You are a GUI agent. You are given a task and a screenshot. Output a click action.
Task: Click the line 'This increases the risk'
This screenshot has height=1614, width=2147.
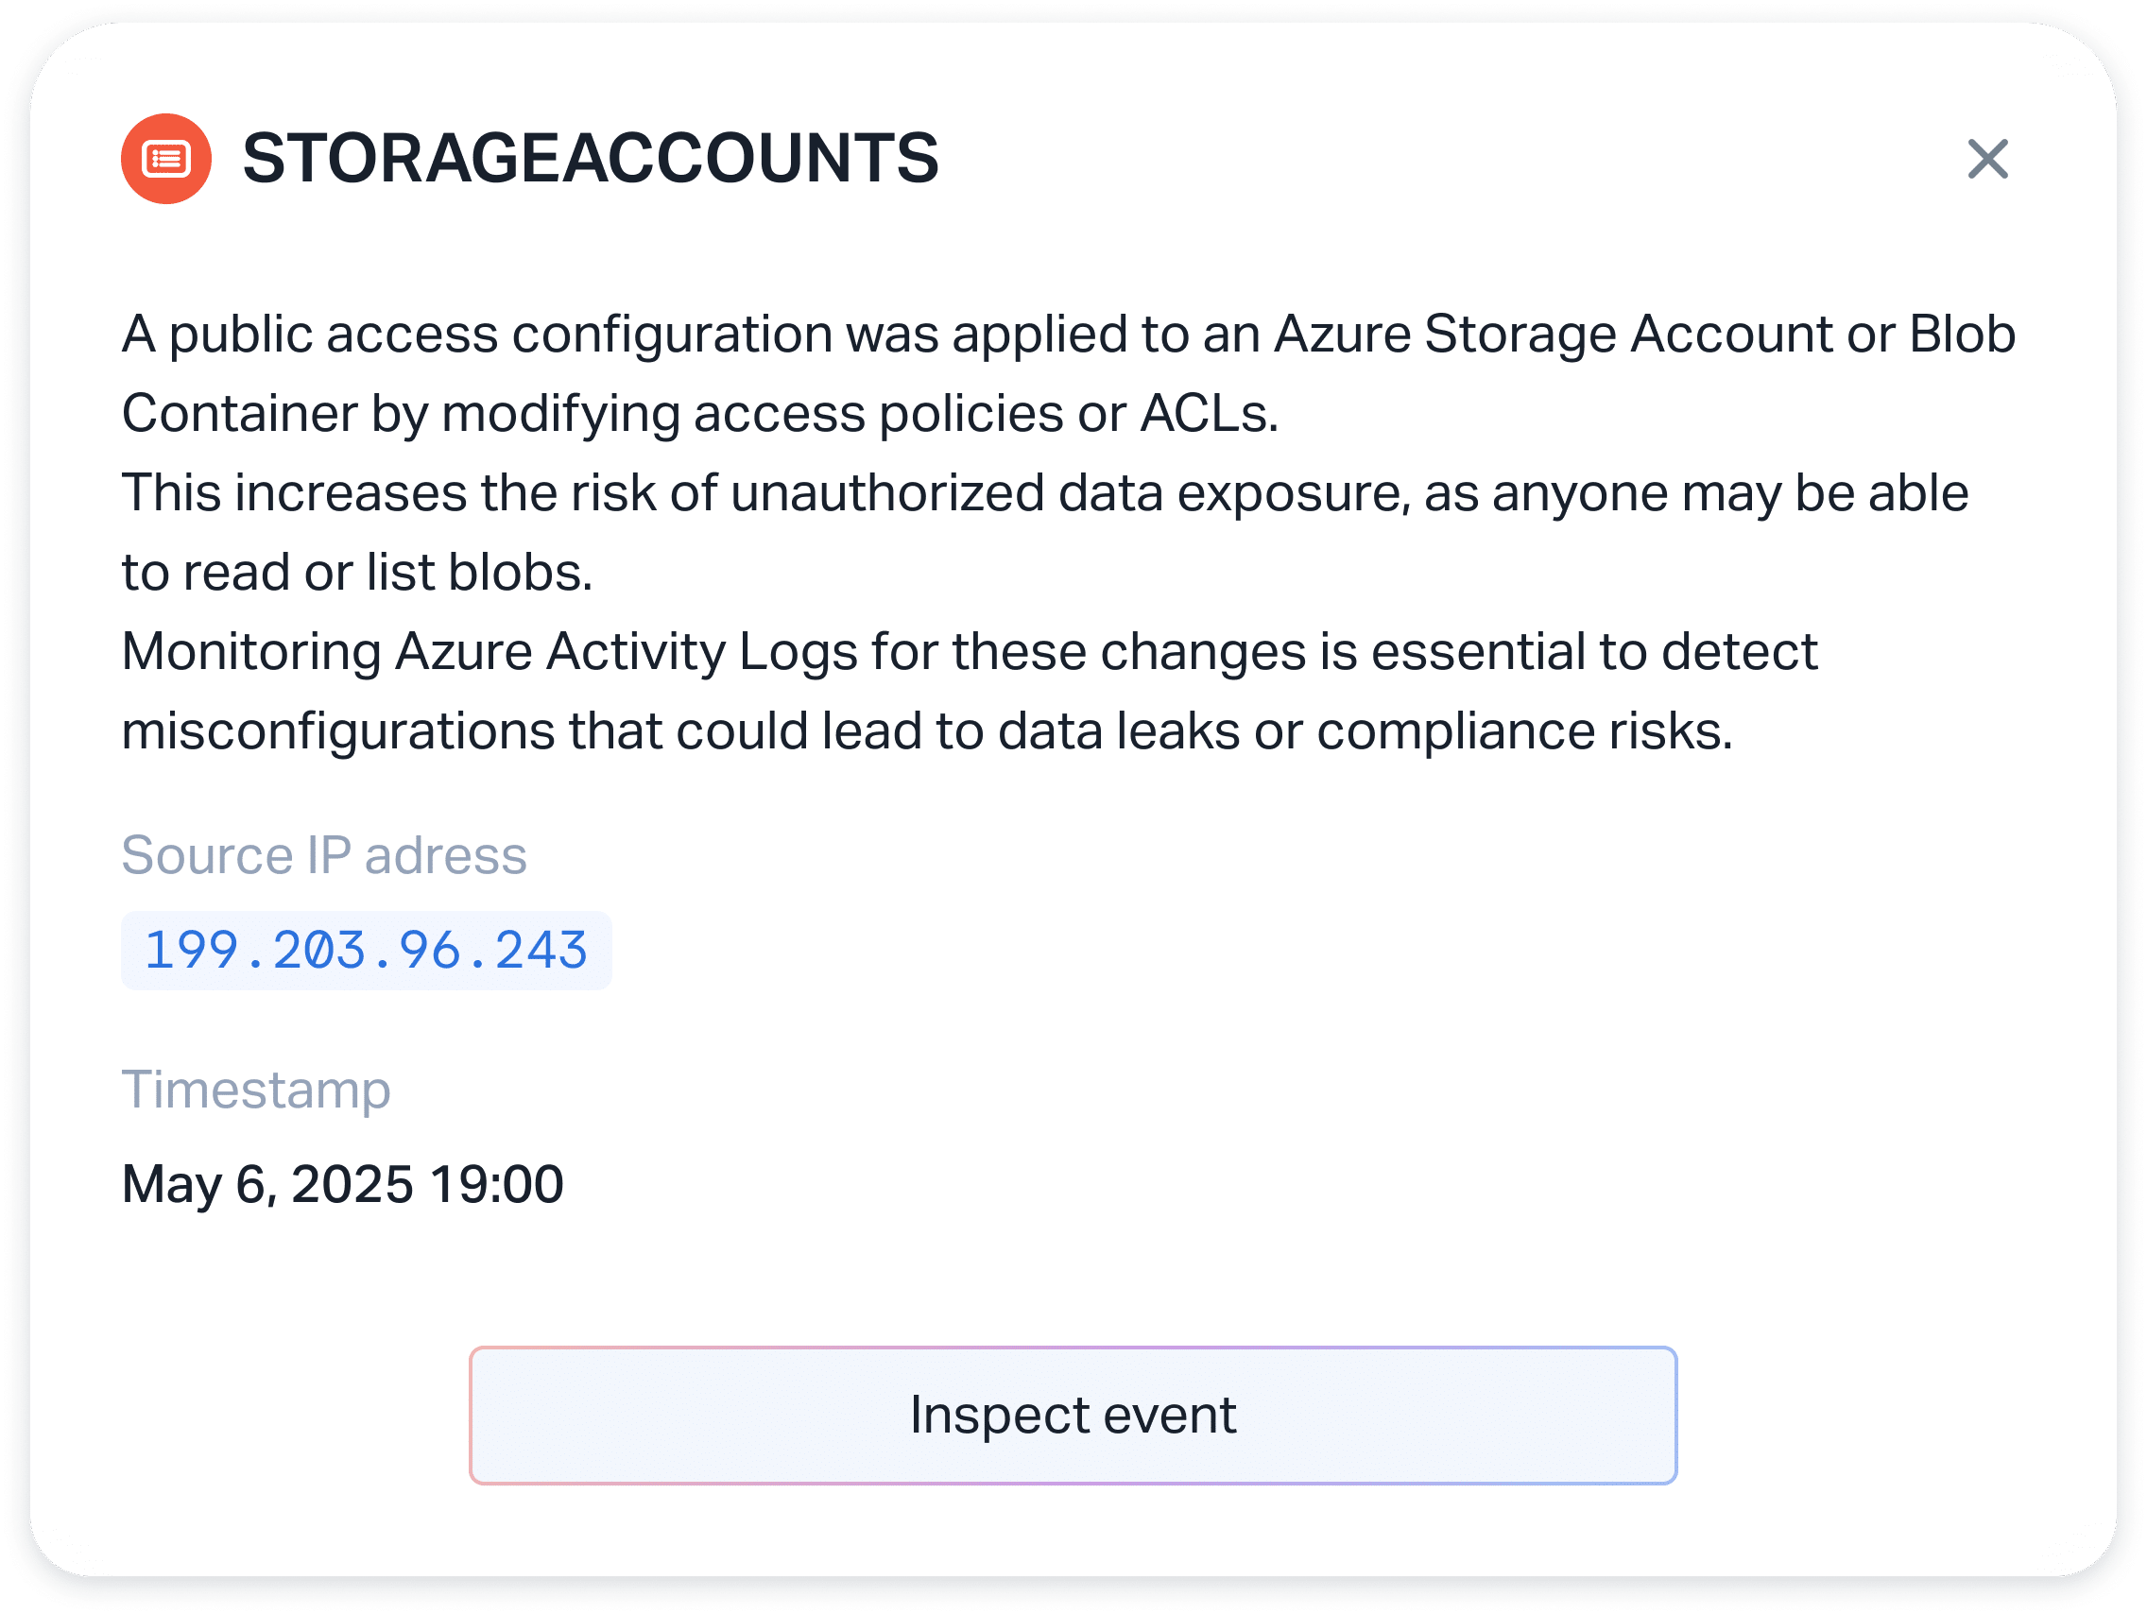click(1043, 494)
